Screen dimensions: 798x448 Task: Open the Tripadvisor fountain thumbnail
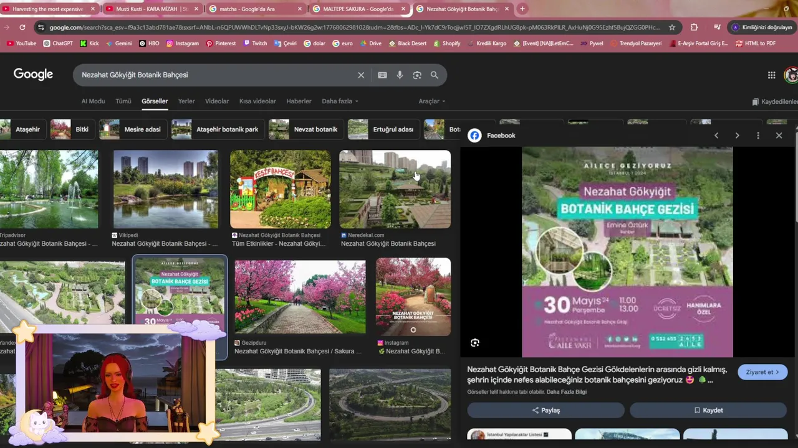[x=49, y=189]
